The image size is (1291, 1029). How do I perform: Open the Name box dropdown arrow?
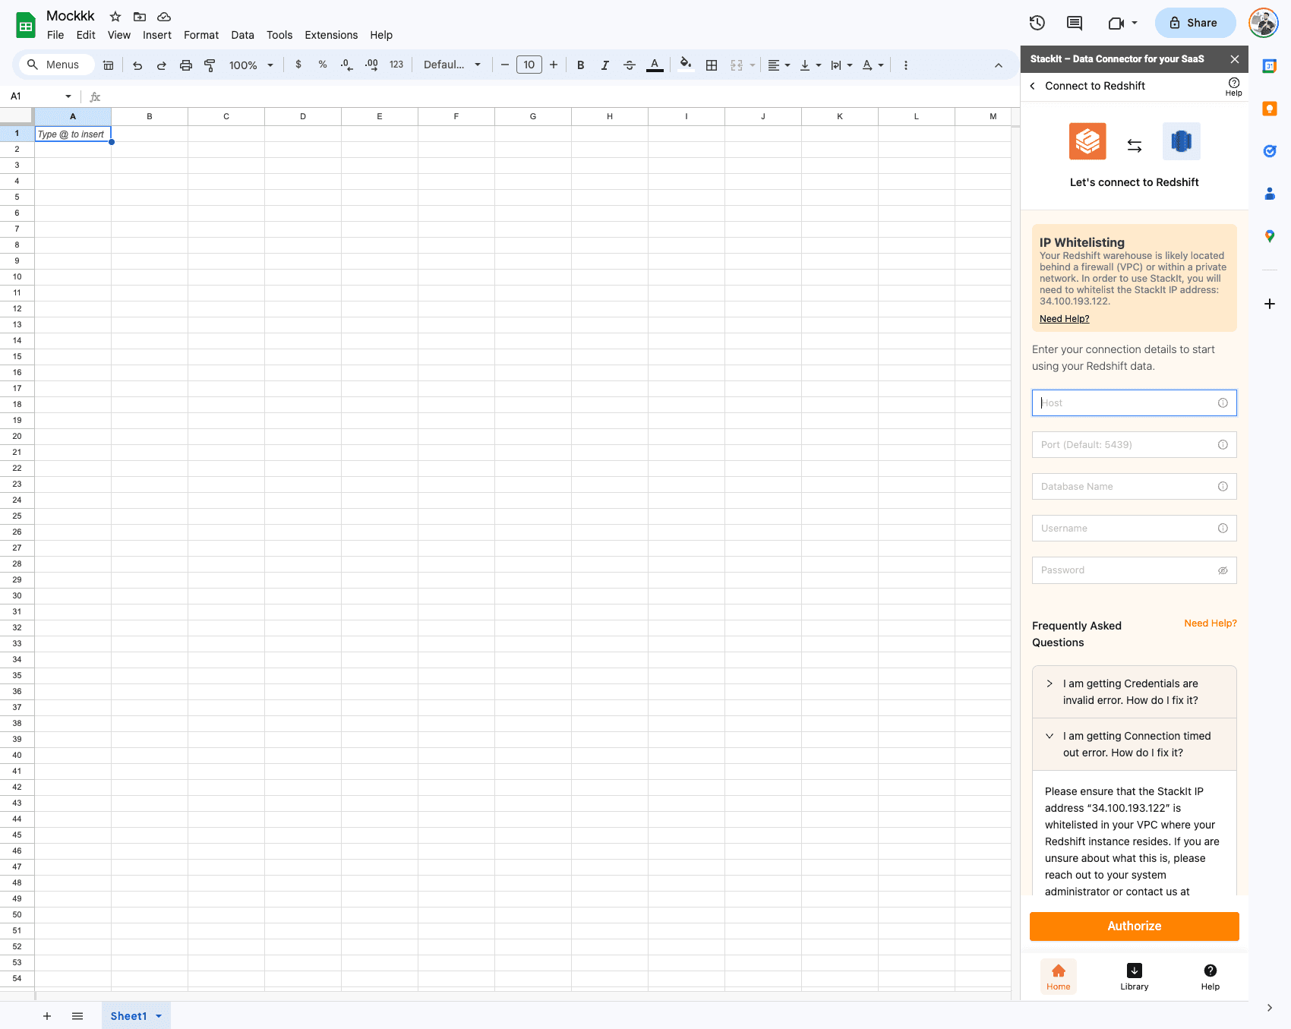pyautogui.click(x=68, y=96)
